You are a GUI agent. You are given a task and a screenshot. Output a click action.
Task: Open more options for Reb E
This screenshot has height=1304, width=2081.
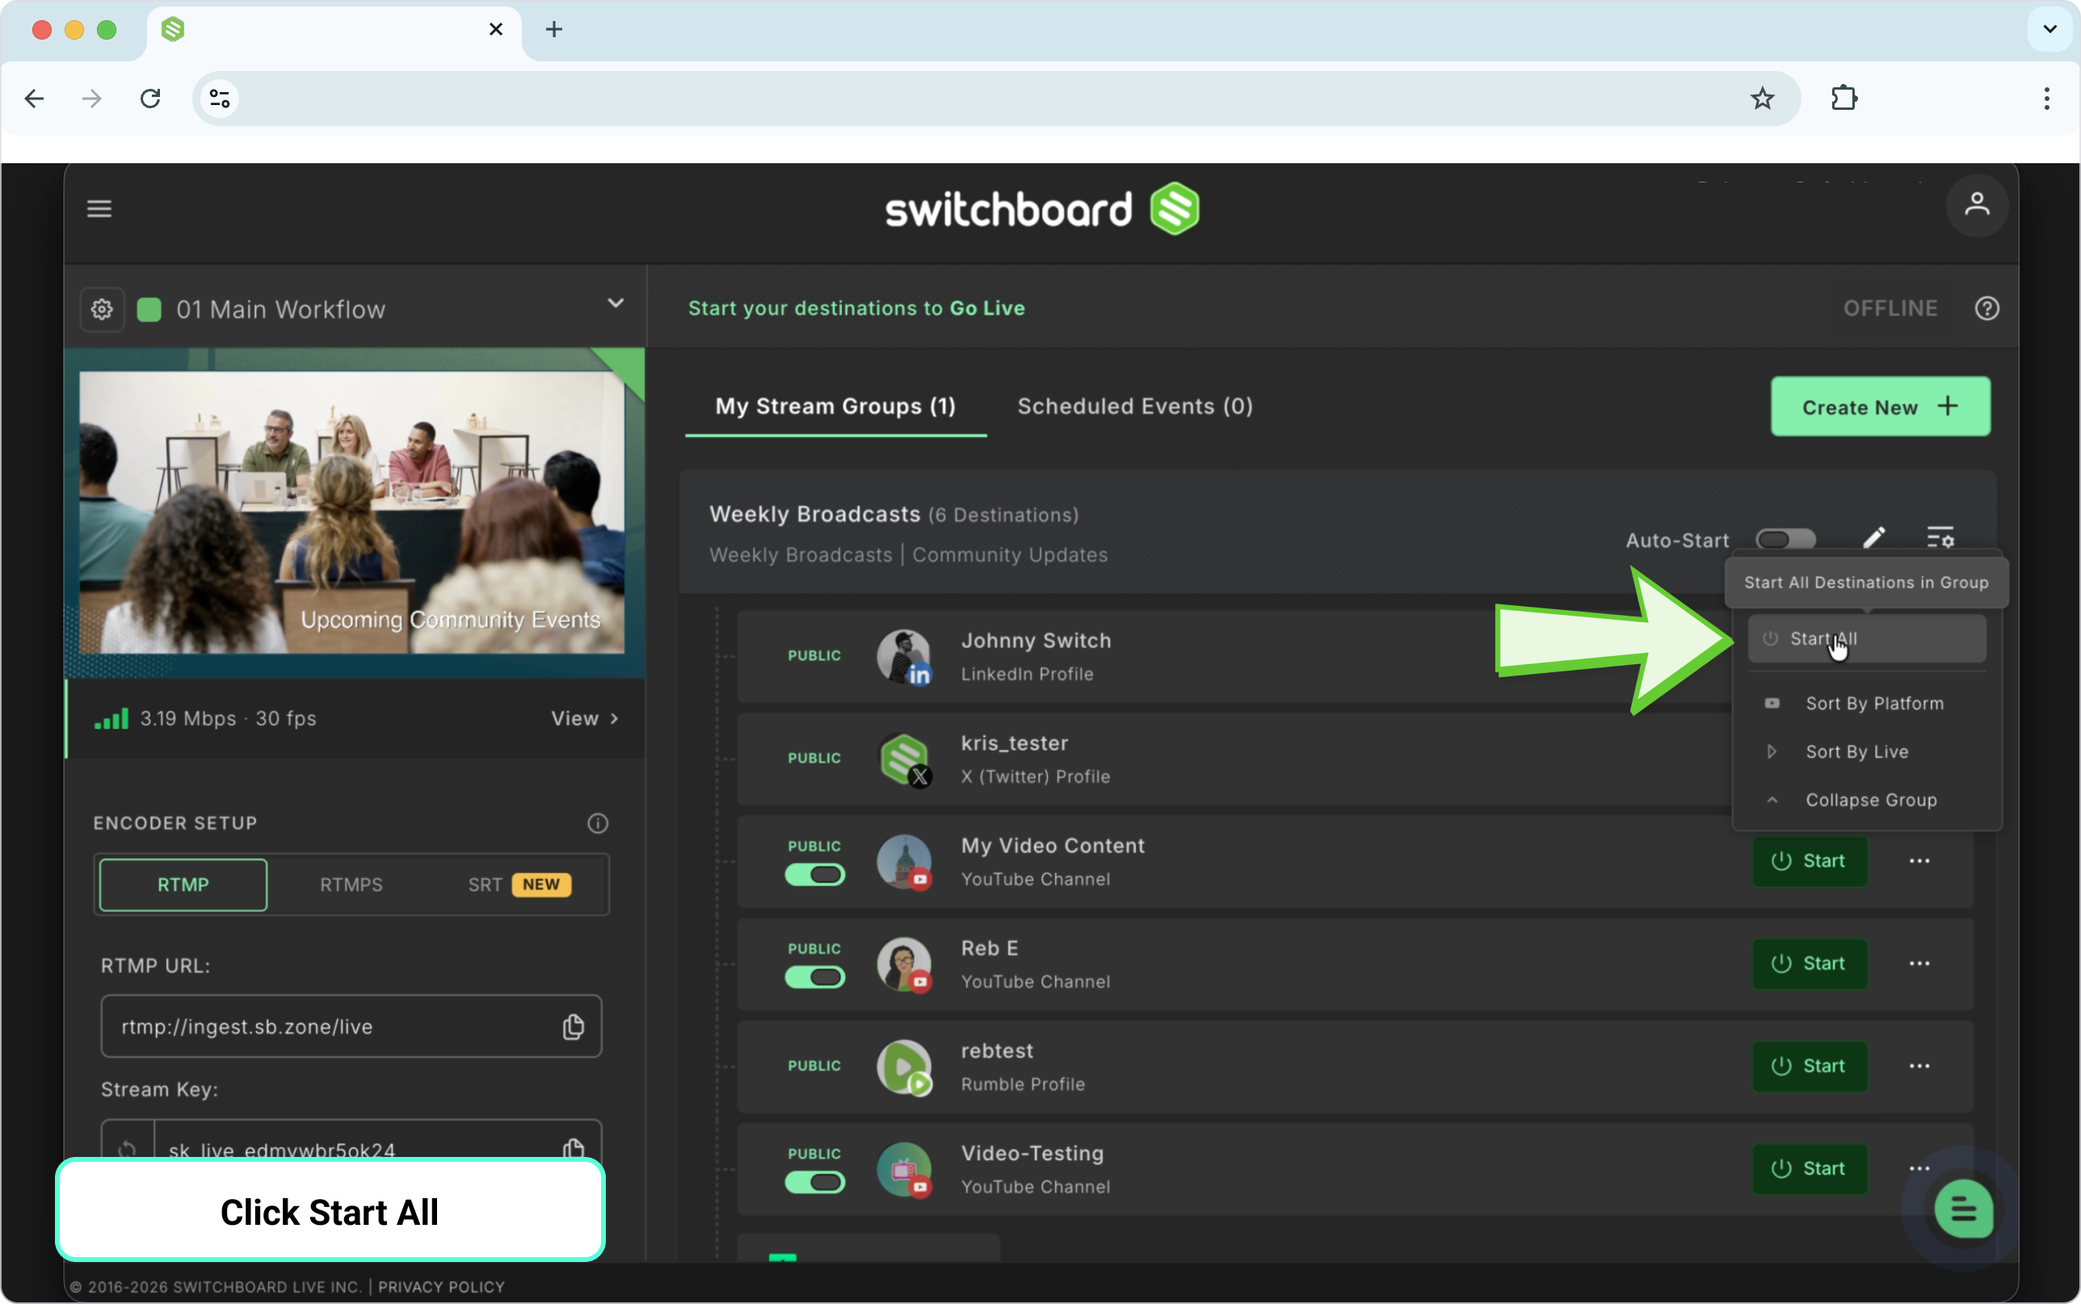pyautogui.click(x=1919, y=963)
